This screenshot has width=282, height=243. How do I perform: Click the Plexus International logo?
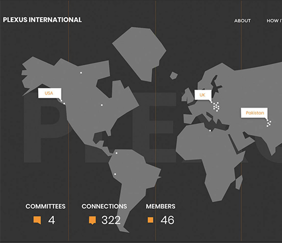42,20
